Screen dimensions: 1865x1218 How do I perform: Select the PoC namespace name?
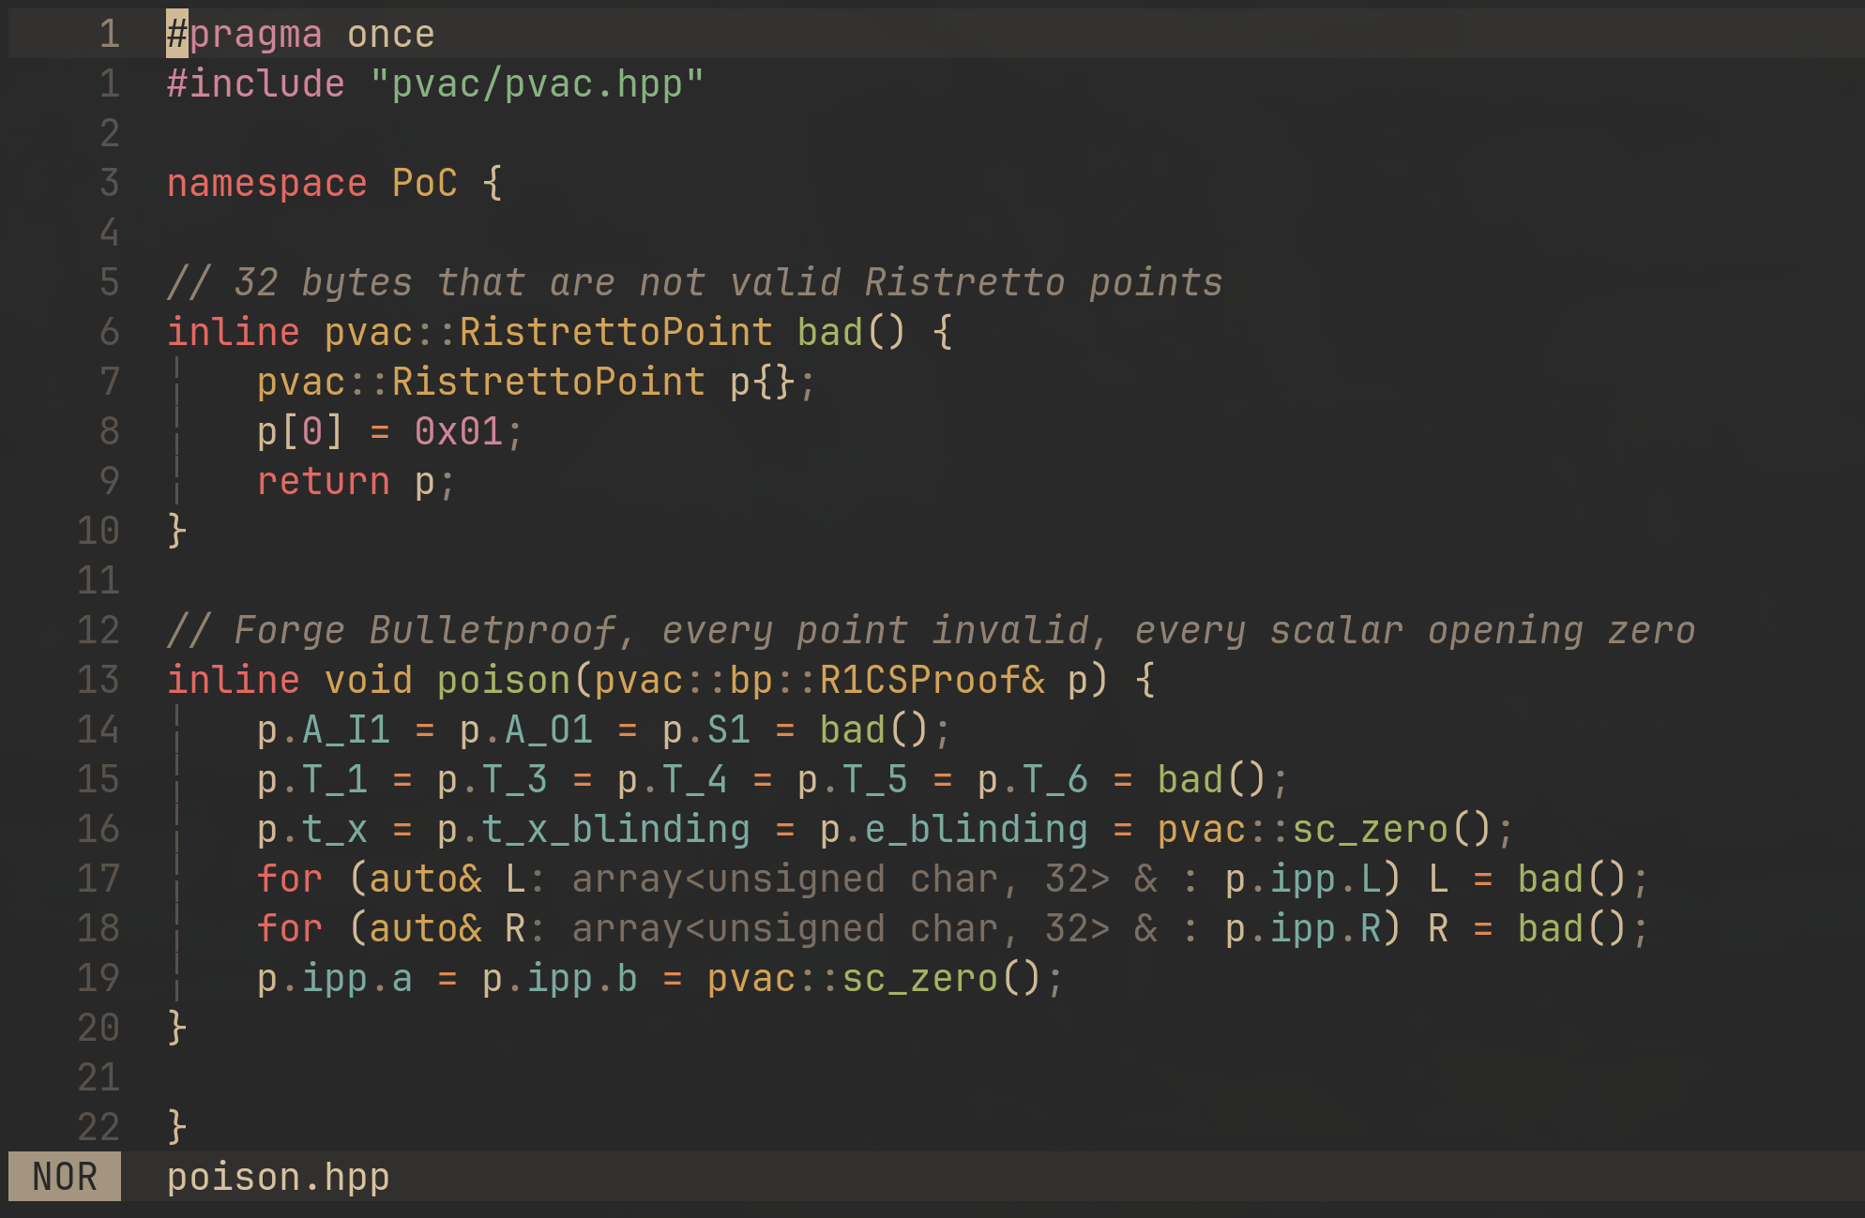[x=425, y=183]
